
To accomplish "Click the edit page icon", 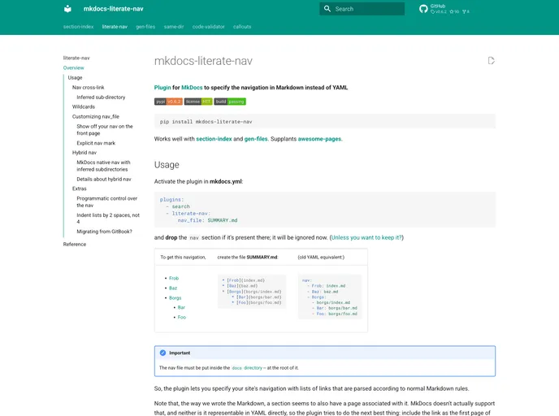I will 492,61.
